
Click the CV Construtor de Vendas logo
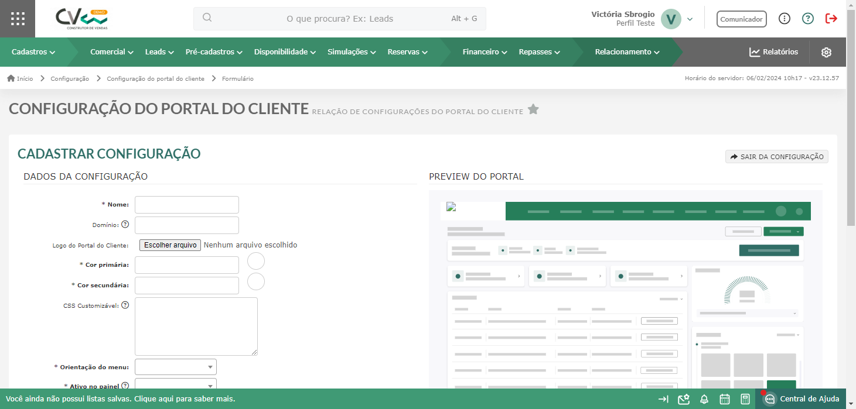81,19
